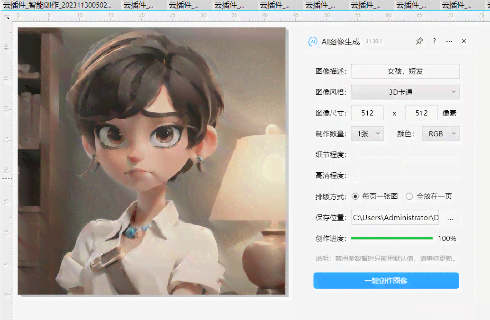490x320 pixels.
Task: Click the 一键创作图像 button
Action: 386,280
